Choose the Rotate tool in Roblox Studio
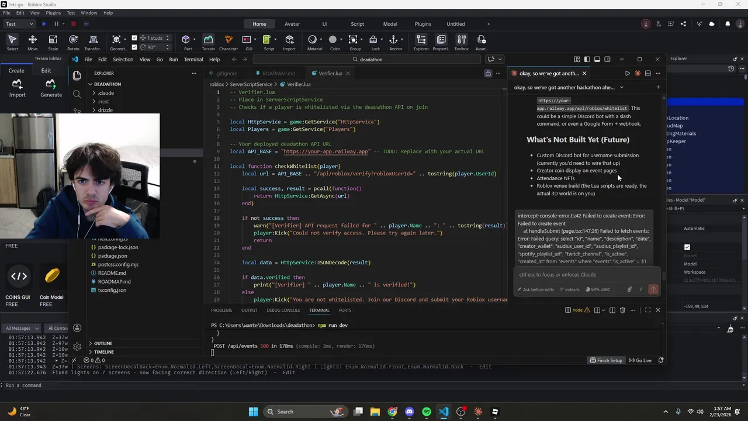This screenshot has height=421, width=748. (73, 43)
